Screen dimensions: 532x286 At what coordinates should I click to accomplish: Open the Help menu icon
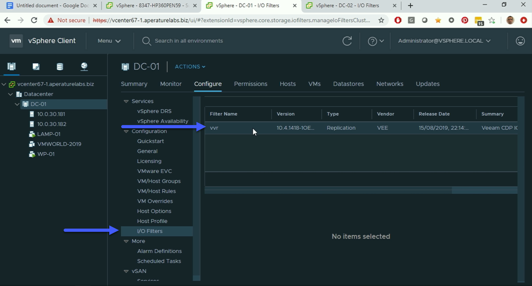pyautogui.click(x=376, y=41)
